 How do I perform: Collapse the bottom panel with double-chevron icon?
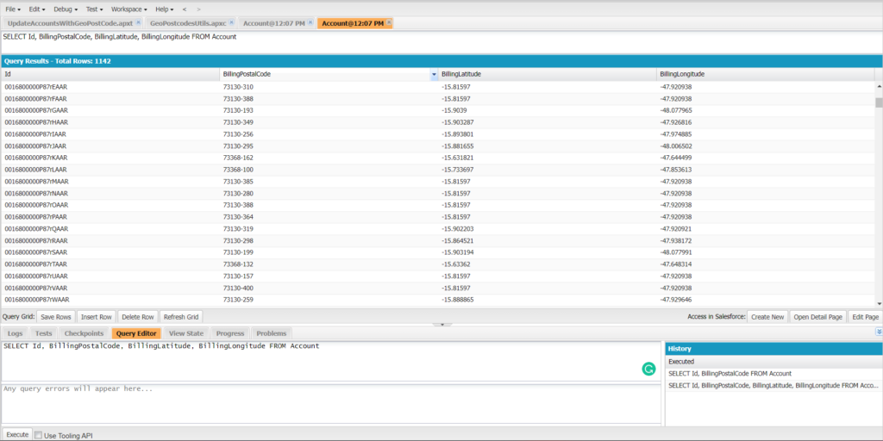pos(879,332)
